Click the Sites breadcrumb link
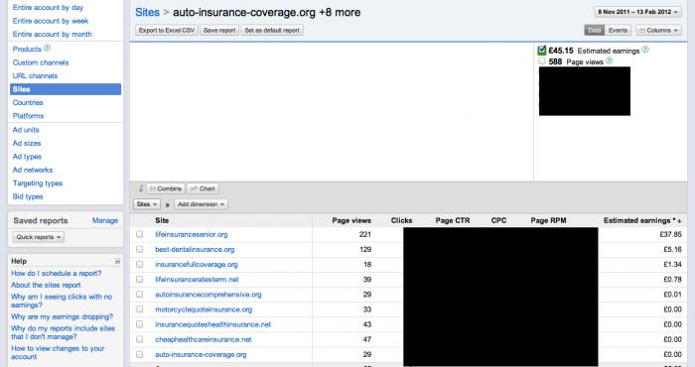 coord(147,12)
